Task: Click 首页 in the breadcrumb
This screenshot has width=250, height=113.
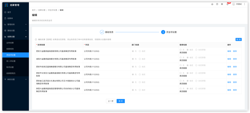Action: coord(34,10)
